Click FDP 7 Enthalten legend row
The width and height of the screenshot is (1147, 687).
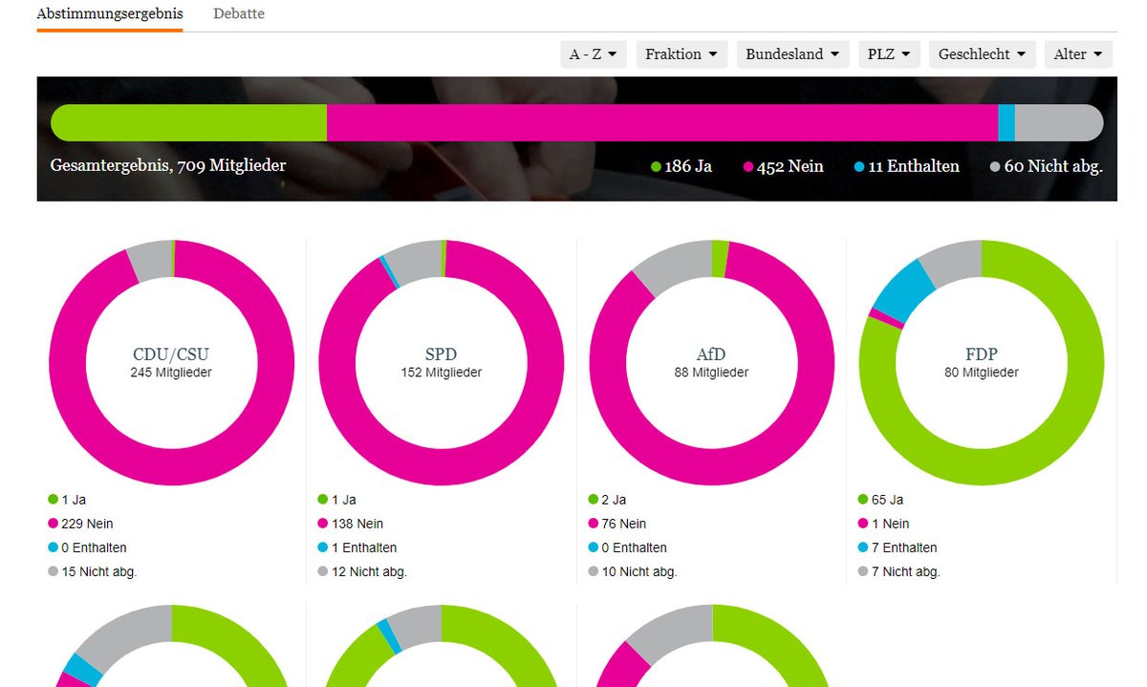tap(898, 547)
